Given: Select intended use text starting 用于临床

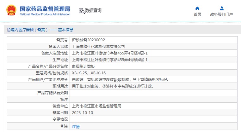Looking at the screenshot, I should pos(113,86).
